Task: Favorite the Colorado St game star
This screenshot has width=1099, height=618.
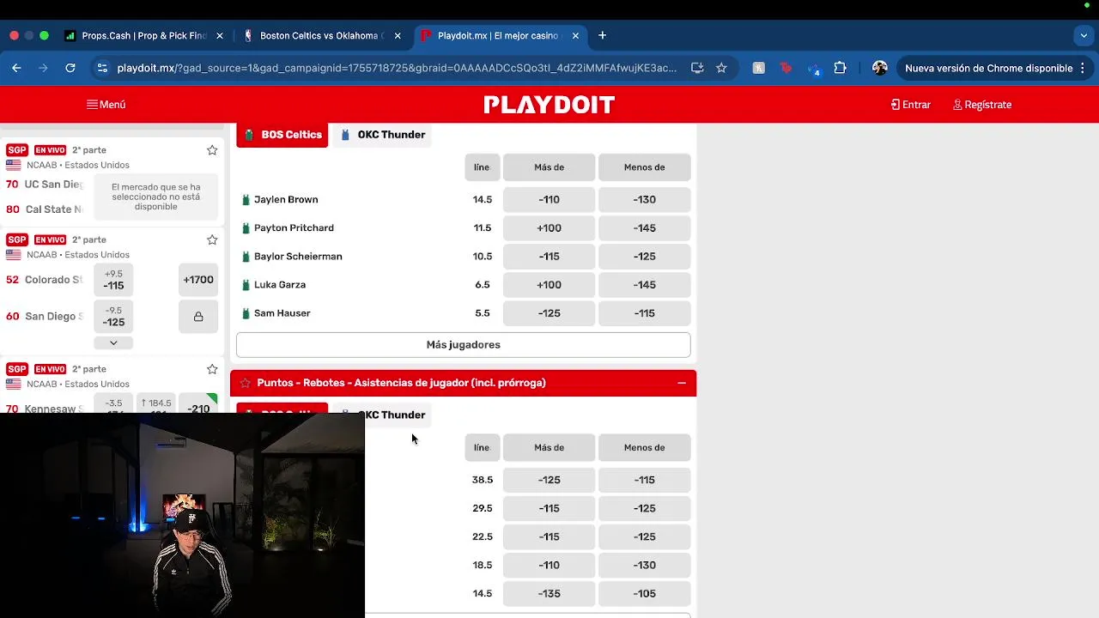Action: 212,239
